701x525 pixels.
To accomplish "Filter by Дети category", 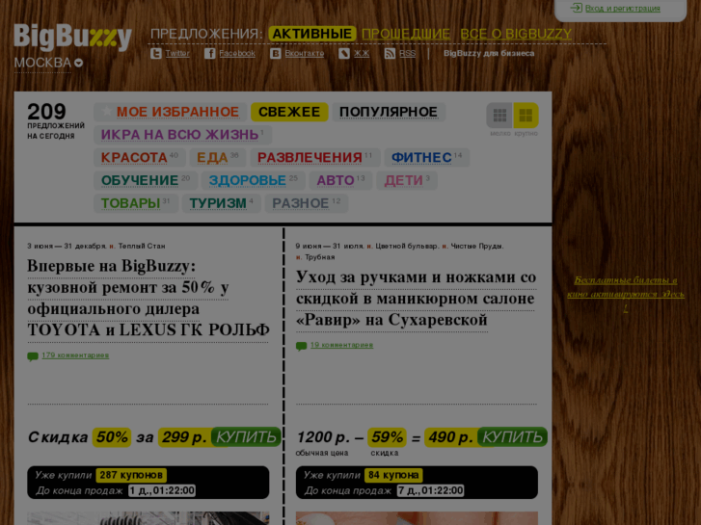I will (x=407, y=180).
